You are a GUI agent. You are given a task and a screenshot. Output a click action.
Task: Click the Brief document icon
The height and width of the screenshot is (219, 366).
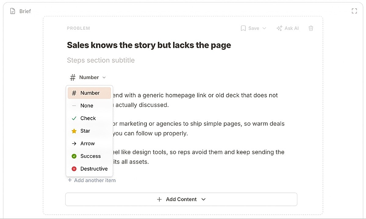(13, 11)
